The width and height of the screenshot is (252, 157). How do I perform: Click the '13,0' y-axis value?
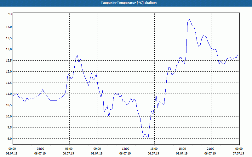coord(9,49)
